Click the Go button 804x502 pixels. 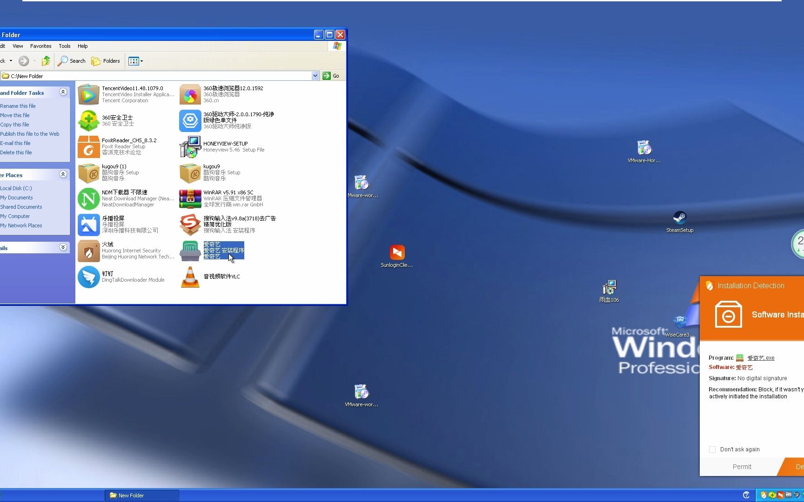tap(331, 76)
